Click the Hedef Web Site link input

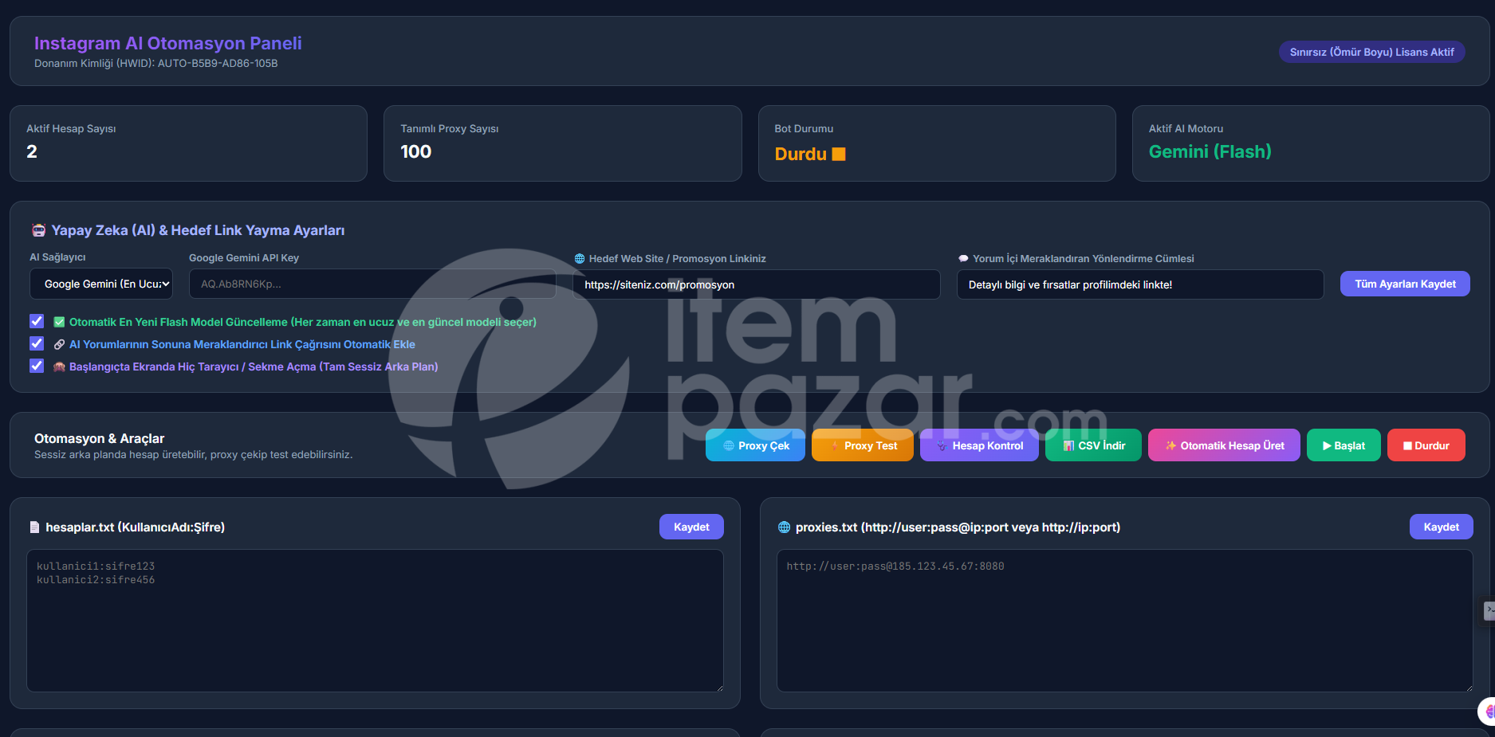coord(756,284)
